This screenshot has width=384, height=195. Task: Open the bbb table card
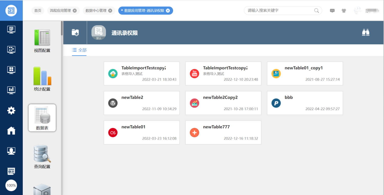pos(305,103)
